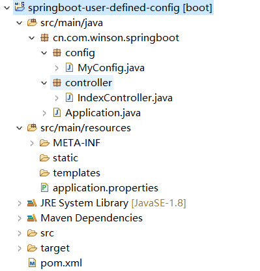Select the Application.java file name
The image size is (260, 271).
click(103, 113)
